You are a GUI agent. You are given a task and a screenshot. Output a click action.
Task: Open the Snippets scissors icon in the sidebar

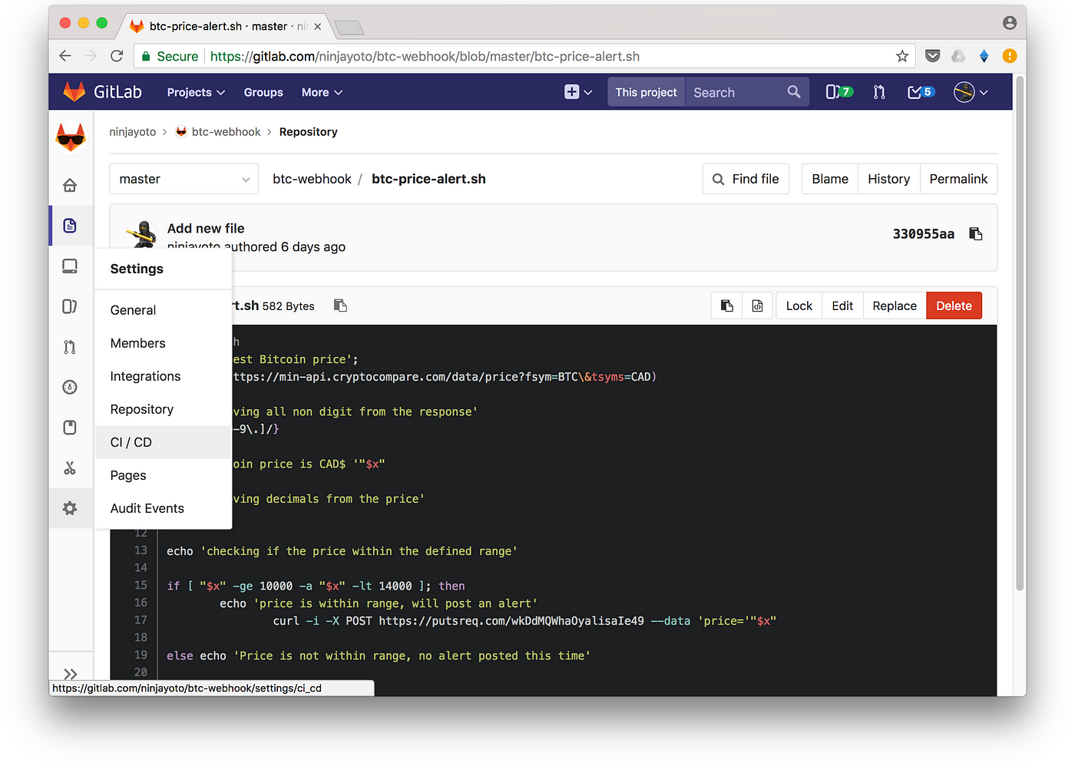70,467
